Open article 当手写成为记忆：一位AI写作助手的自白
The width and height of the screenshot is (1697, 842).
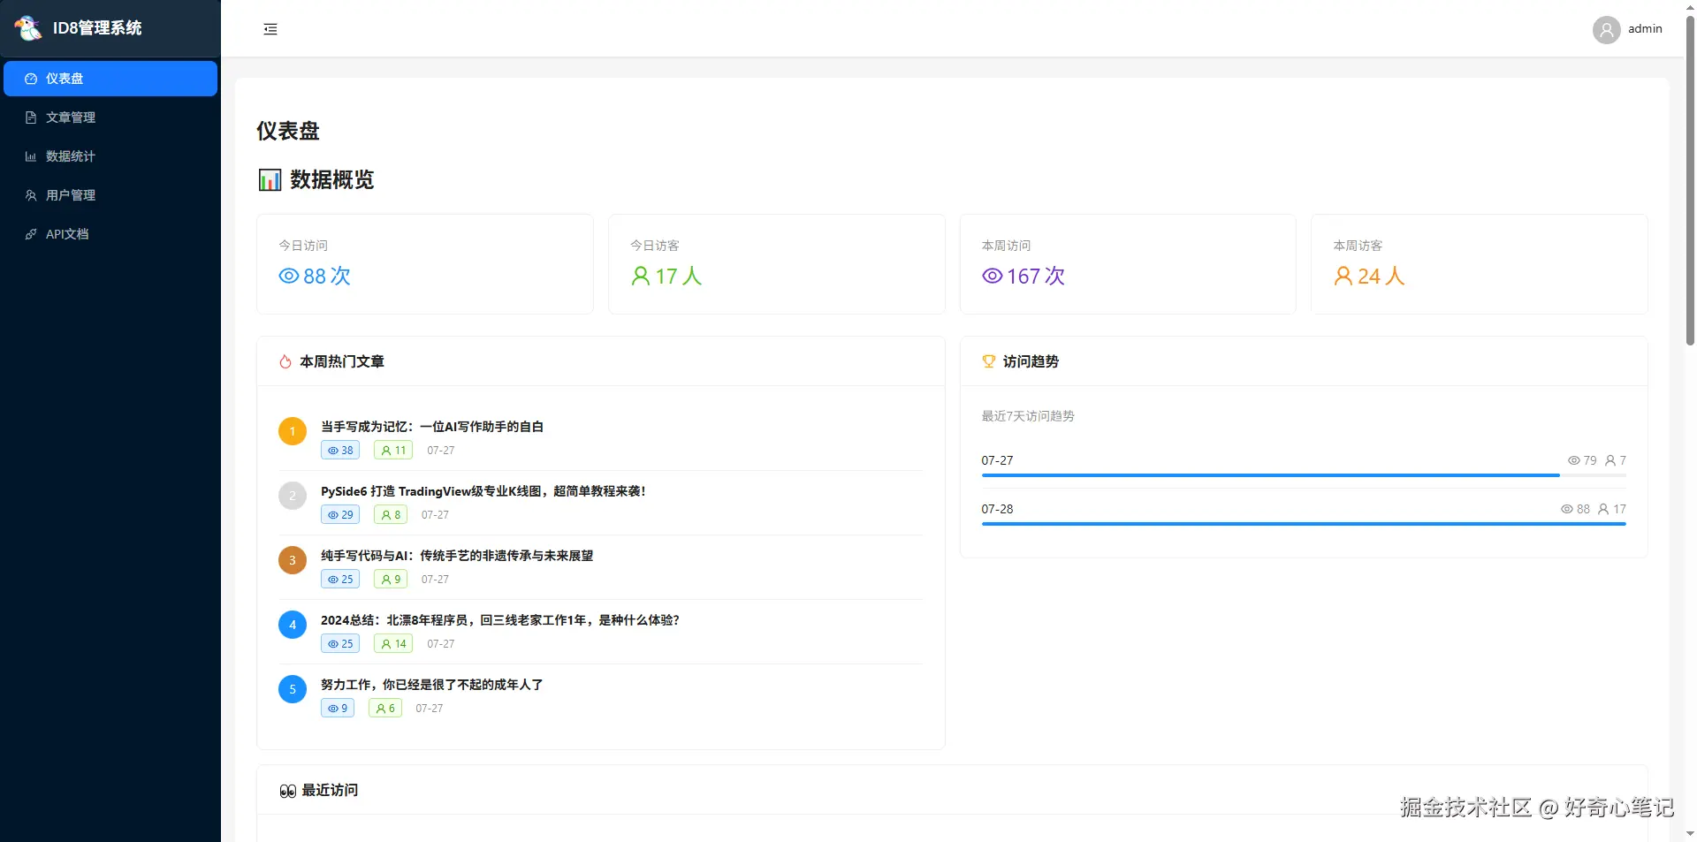[431, 427]
